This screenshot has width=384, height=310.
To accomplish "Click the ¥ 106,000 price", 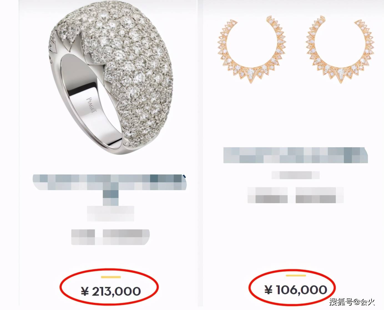I will click(x=295, y=290).
